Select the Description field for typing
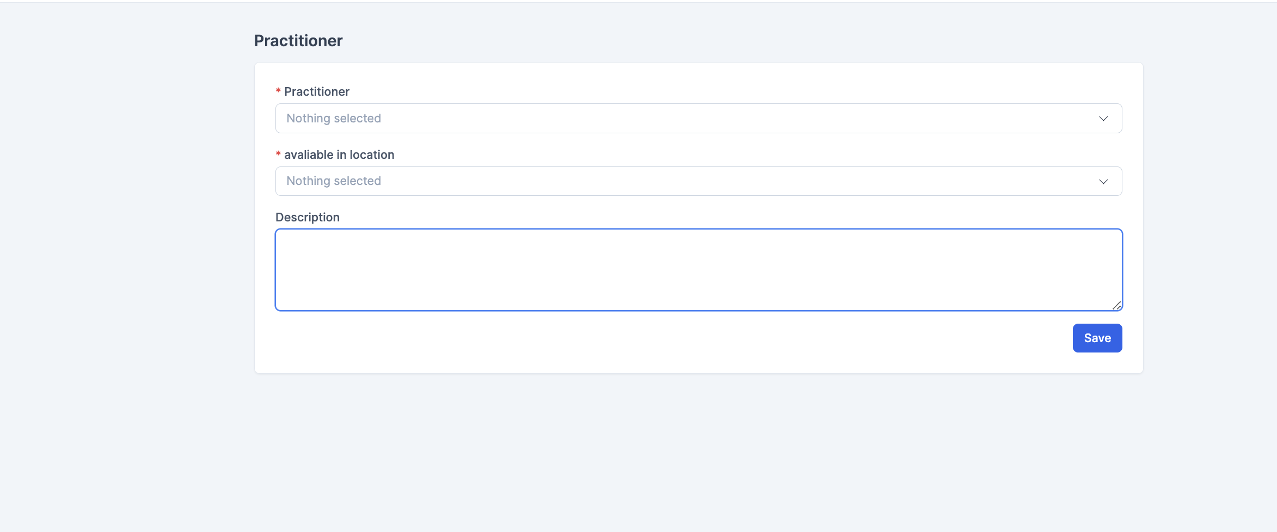The image size is (1277, 532). 599,269
